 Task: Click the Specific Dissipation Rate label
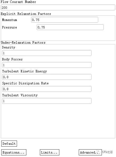click(x=25, y=83)
